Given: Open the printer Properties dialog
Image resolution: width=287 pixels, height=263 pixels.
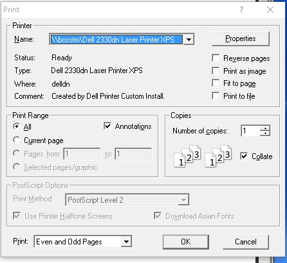Looking at the screenshot, I should coord(241,38).
